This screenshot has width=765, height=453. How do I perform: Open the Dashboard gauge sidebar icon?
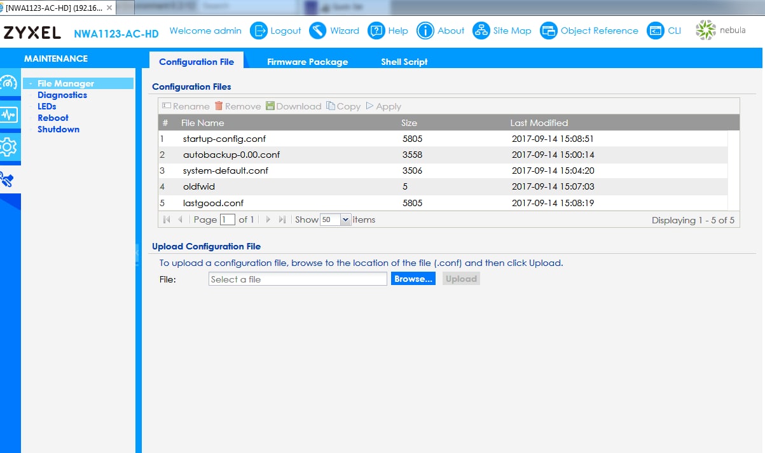tap(8, 83)
